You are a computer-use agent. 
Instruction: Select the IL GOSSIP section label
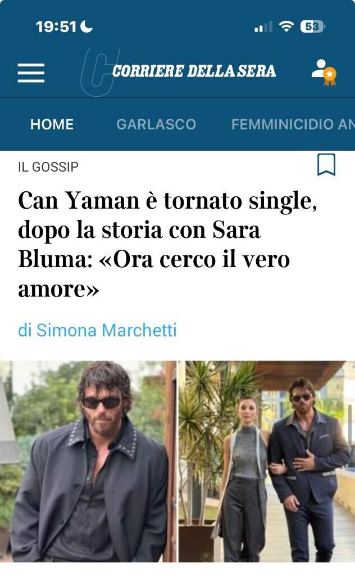pos(48,166)
